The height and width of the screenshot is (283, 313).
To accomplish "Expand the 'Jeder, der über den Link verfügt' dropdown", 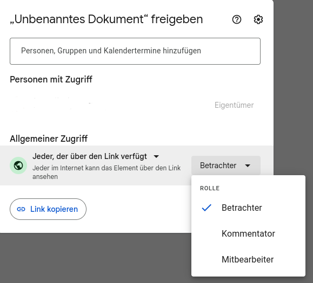I will point(96,156).
